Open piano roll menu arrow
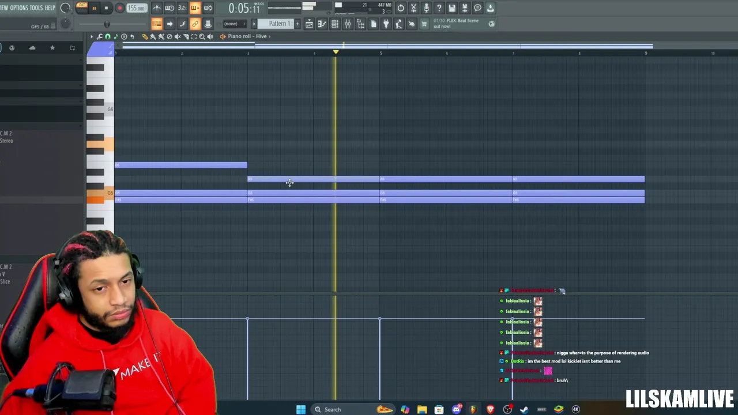The width and height of the screenshot is (738, 415). click(91, 36)
